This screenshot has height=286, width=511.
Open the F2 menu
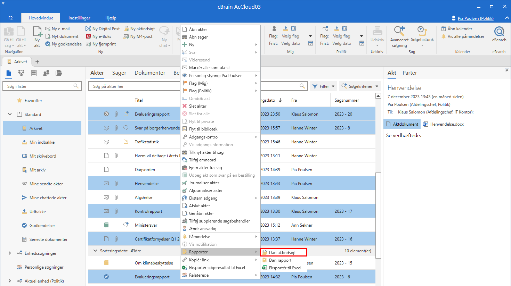coord(10,18)
